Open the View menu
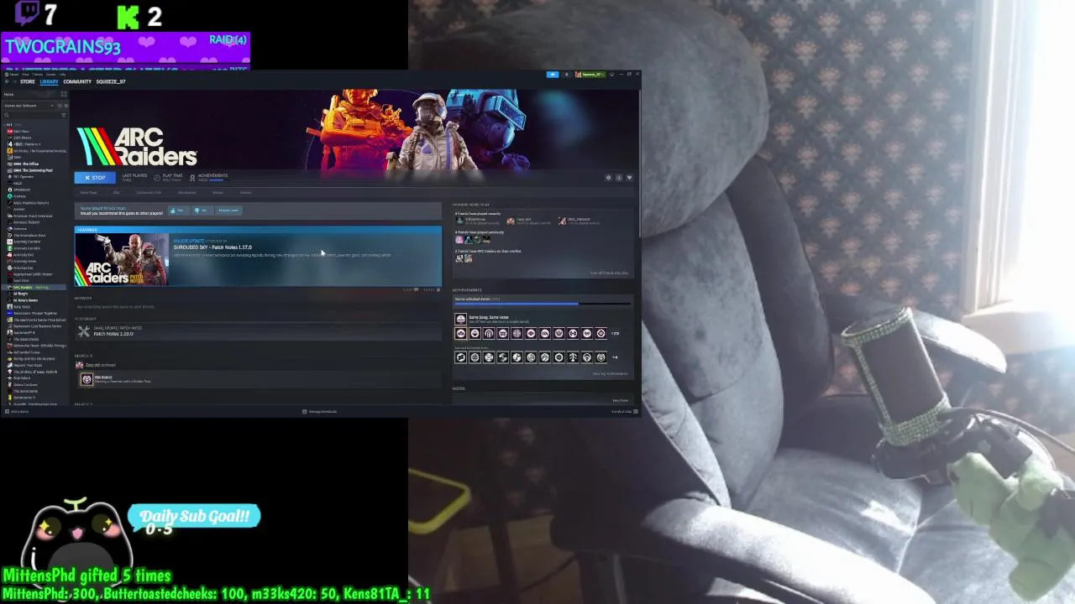1075x604 pixels. (25, 75)
